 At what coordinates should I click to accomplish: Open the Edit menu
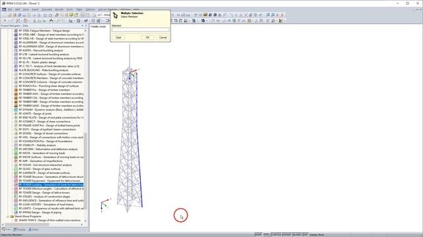coord(18,9)
